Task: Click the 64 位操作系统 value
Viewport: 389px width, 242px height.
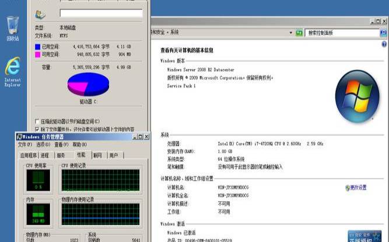Action: coord(231,159)
